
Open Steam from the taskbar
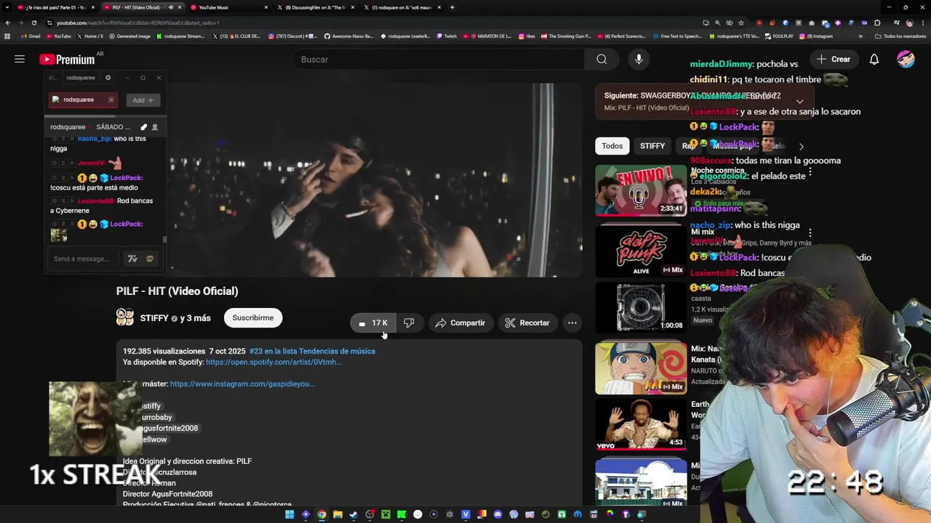353,514
